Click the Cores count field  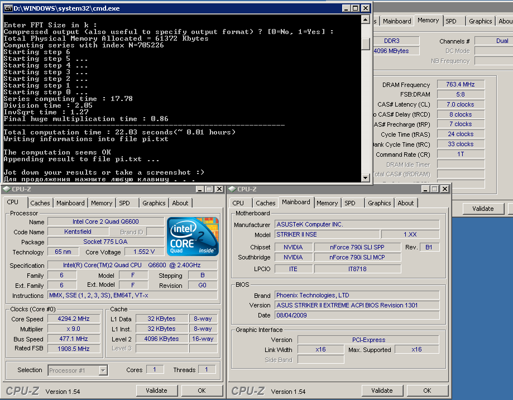click(155, 369)
